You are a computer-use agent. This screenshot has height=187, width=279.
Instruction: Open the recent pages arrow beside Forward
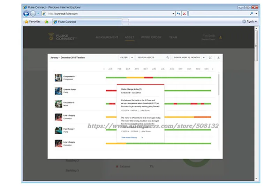point(38,14)
